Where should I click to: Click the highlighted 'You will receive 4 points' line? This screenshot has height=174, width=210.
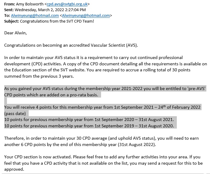pyautogui.click(x=102, y=107)
